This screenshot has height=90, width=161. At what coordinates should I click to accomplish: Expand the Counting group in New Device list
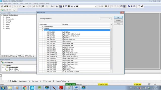point(42,28)
